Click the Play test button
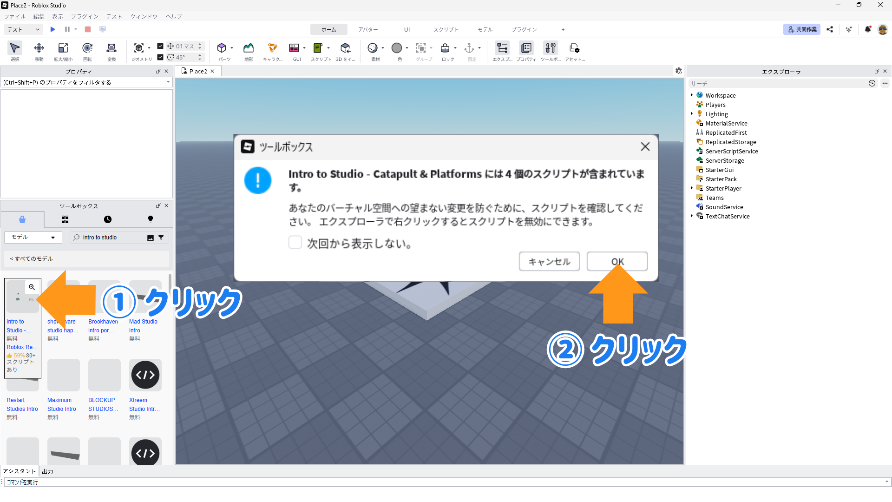Screen dimensions: 892x502 53,29
